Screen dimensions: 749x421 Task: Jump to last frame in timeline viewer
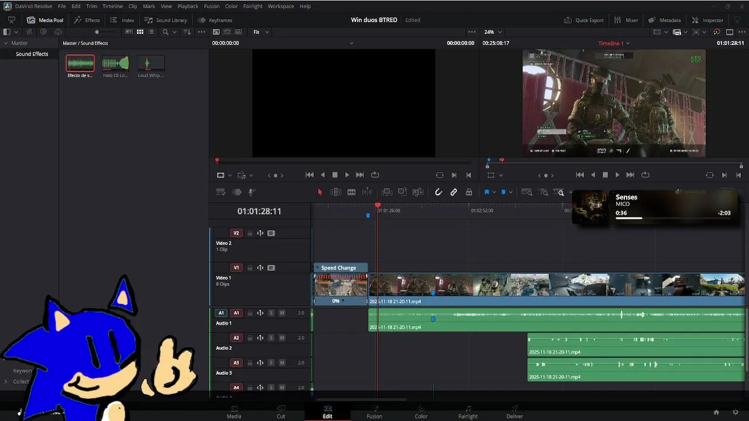pyautogui.click(x=630, y=175)
